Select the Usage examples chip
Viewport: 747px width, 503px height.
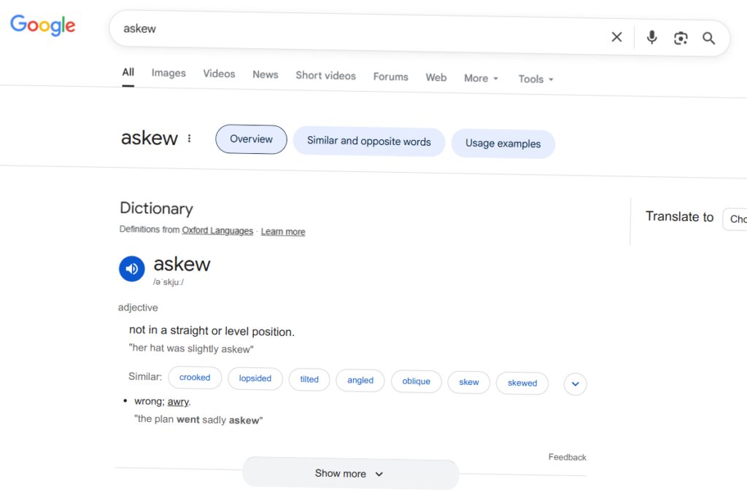point(503,144)
